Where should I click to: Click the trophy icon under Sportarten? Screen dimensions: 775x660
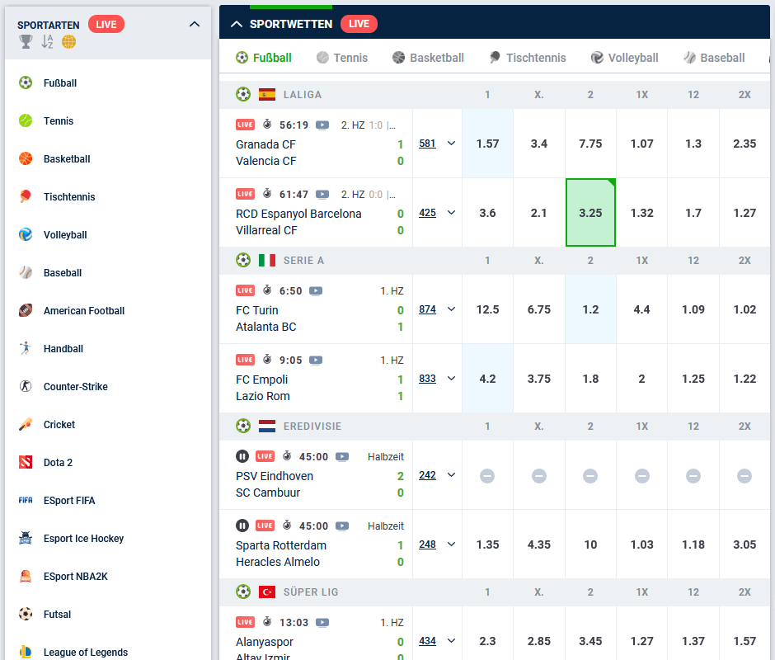coord(26,42)
